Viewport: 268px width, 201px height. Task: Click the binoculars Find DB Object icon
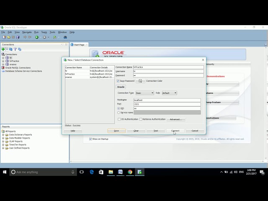point(65,37)
